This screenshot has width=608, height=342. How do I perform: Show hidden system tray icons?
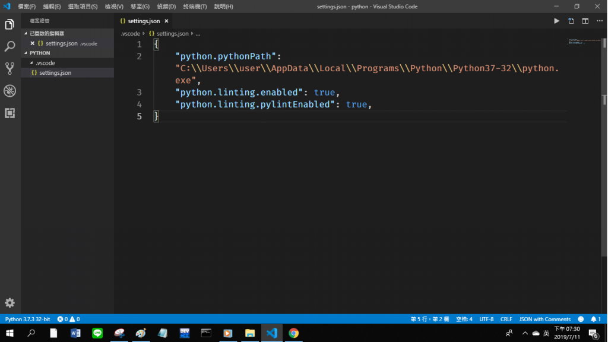[525, 333]
